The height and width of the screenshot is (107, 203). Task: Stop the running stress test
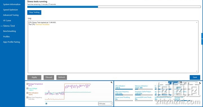click(x=34, y=12)
